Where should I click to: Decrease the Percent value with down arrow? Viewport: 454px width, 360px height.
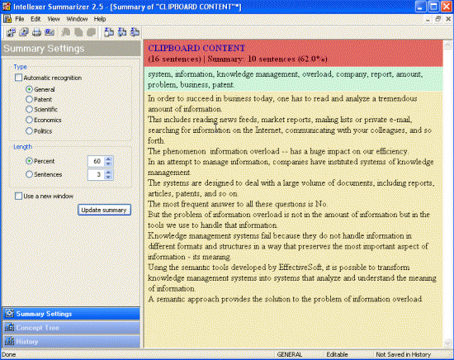[109, 164]
